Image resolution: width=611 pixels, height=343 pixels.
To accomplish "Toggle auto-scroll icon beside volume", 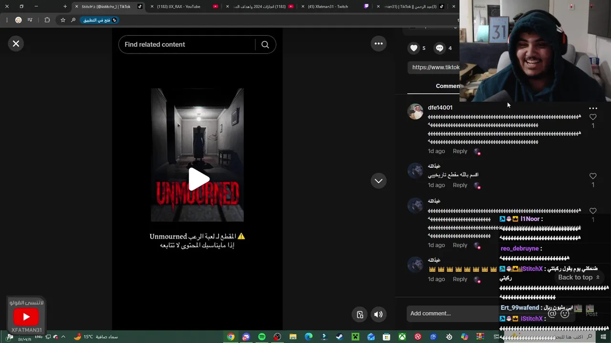I will click(x=360, y=314).
